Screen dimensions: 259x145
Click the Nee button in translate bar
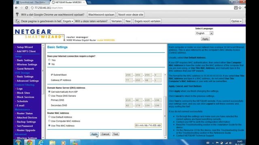[x=128, y=21]
